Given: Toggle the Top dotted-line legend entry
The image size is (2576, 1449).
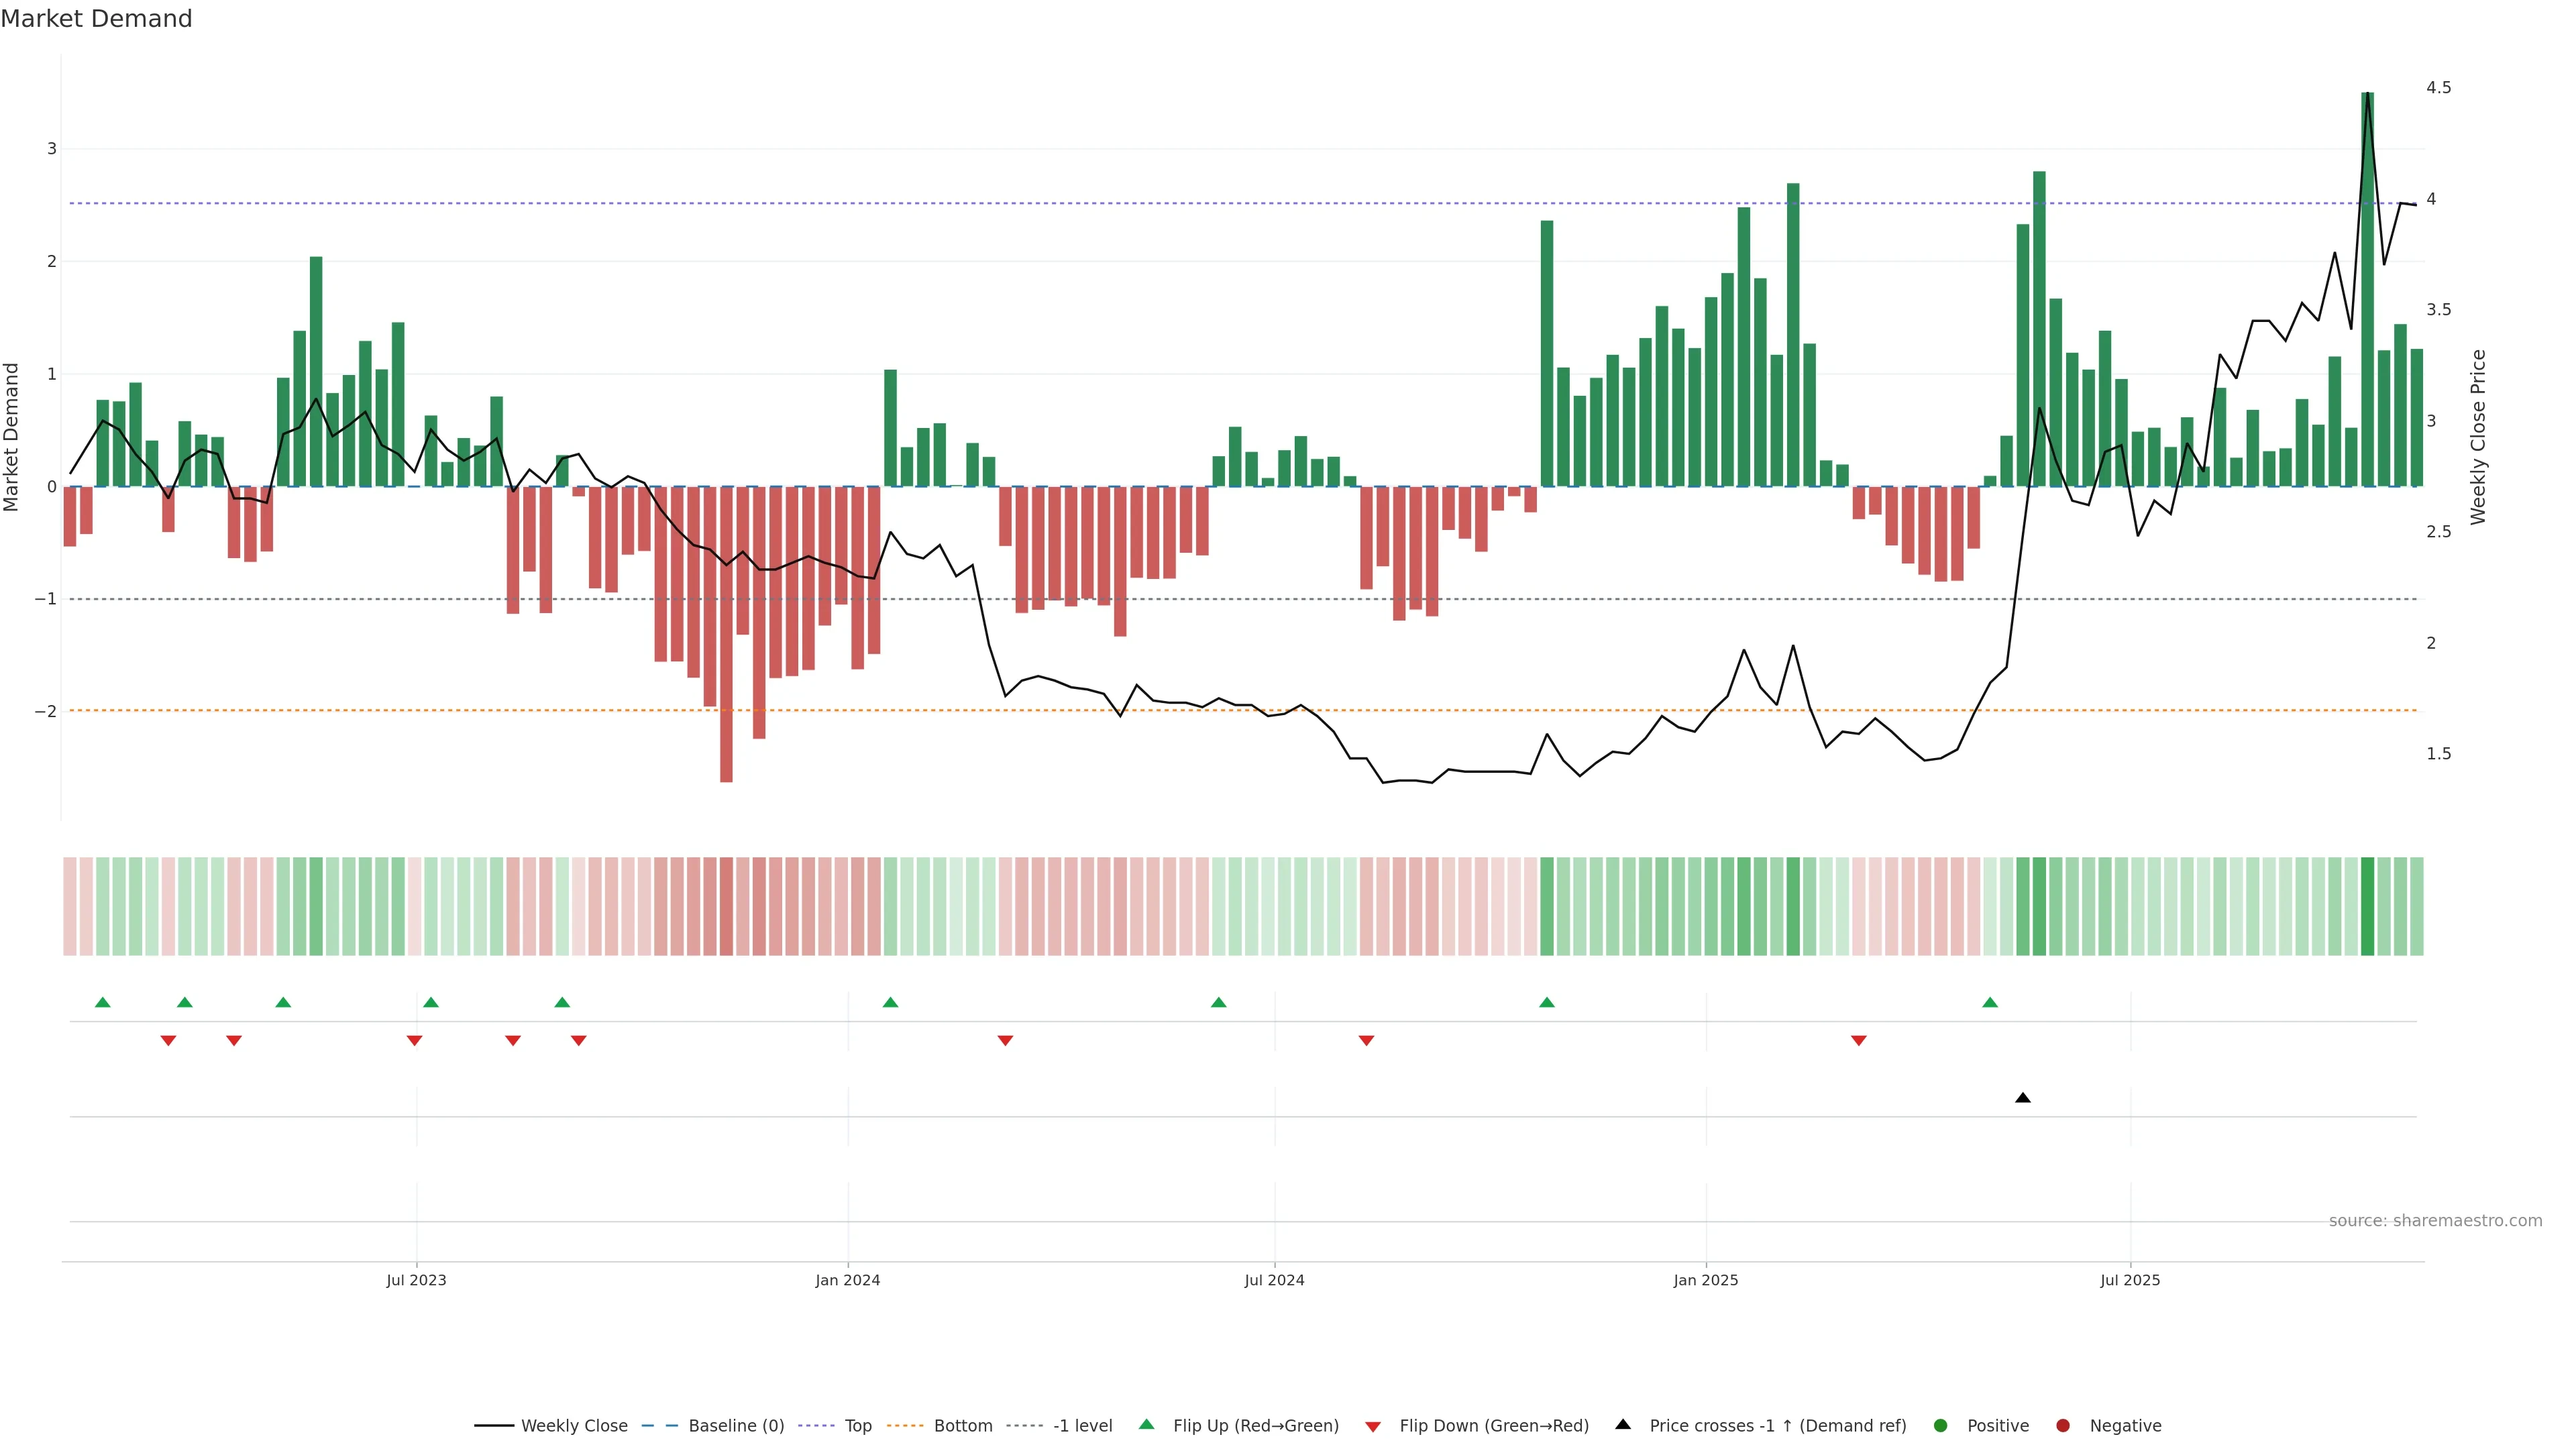Looking at the screenshot, I should click(857, 1425).
